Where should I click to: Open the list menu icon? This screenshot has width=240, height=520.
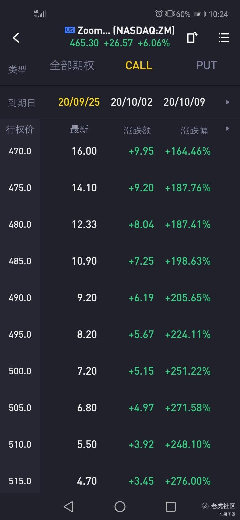tap(224, 38)
